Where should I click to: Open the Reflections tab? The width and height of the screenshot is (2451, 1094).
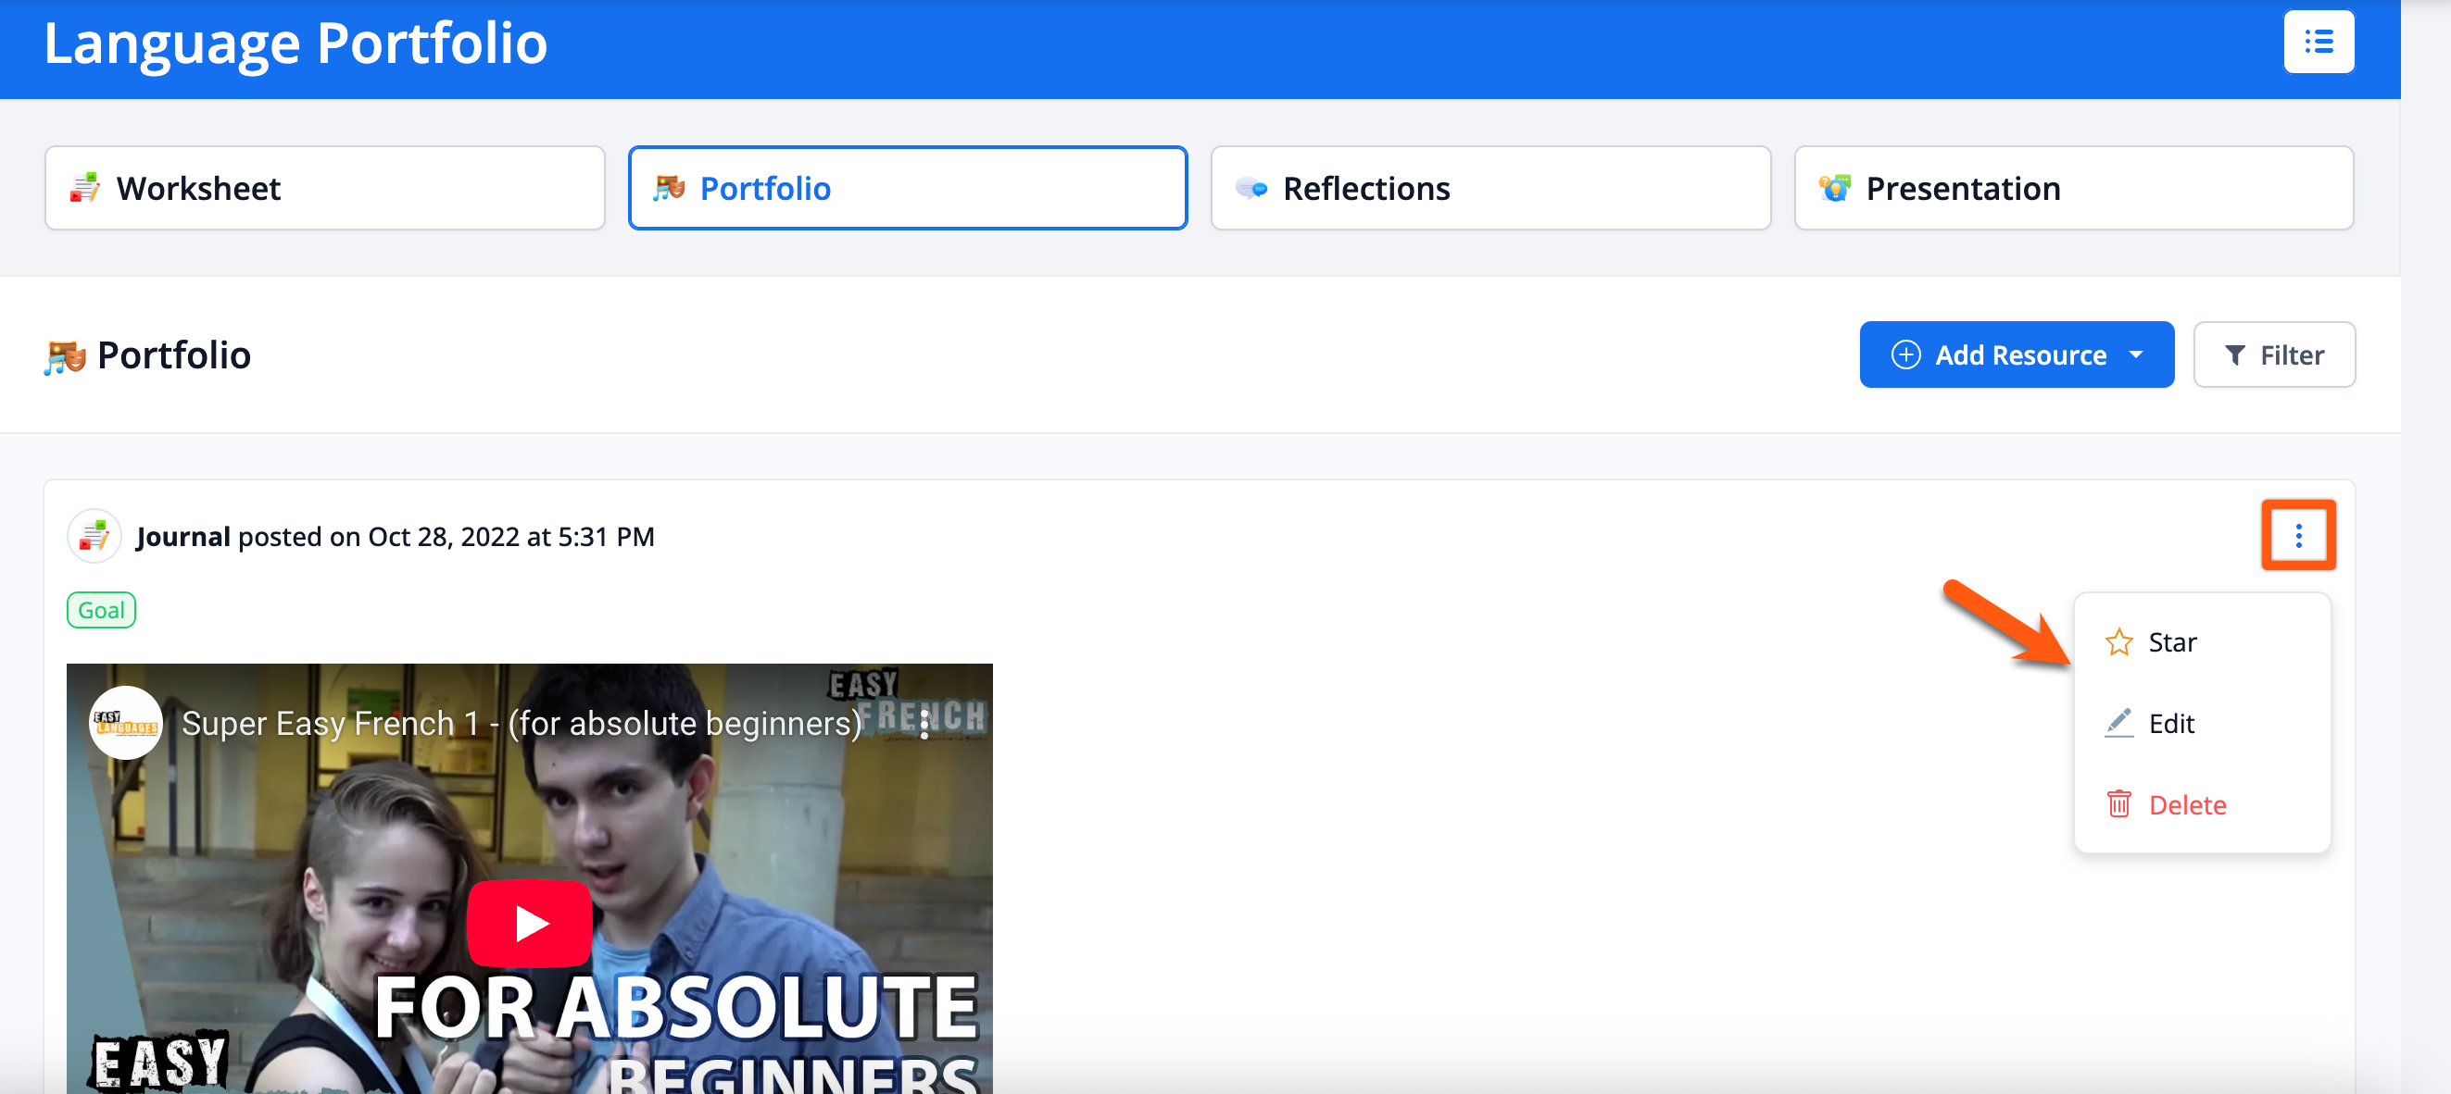pyautogui.click(x=1490, y=188)
